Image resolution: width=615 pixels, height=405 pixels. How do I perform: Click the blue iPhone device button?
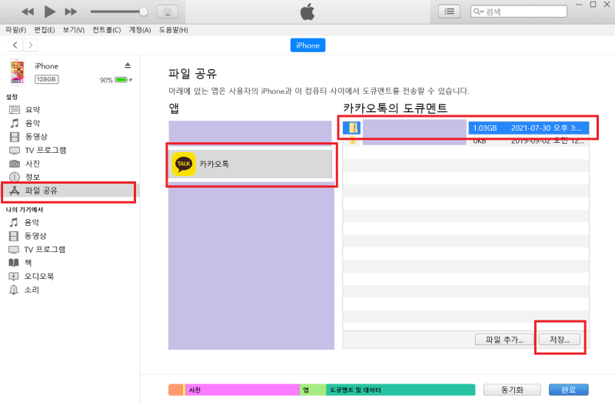coord(307,45)
